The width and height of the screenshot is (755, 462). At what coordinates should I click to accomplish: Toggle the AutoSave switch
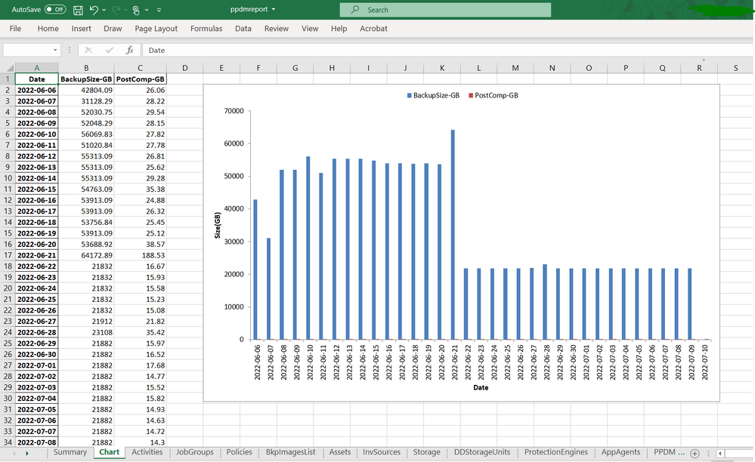(x=55, y=9)
